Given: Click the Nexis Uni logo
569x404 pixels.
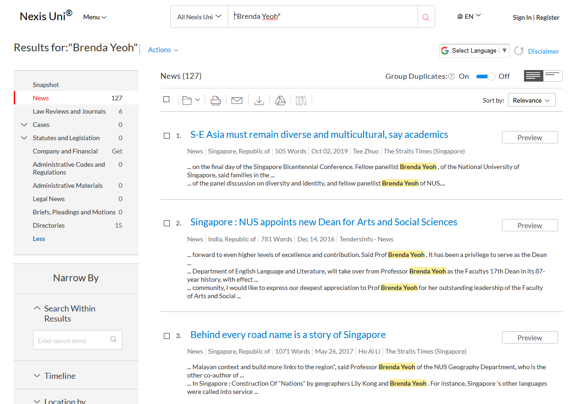Looking at the screenshot, I should [46, 16].
